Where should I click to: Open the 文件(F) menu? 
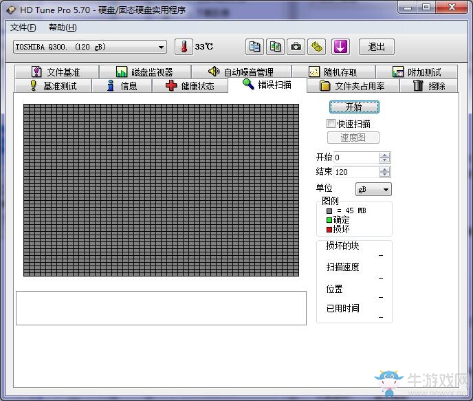pos(23,28)
